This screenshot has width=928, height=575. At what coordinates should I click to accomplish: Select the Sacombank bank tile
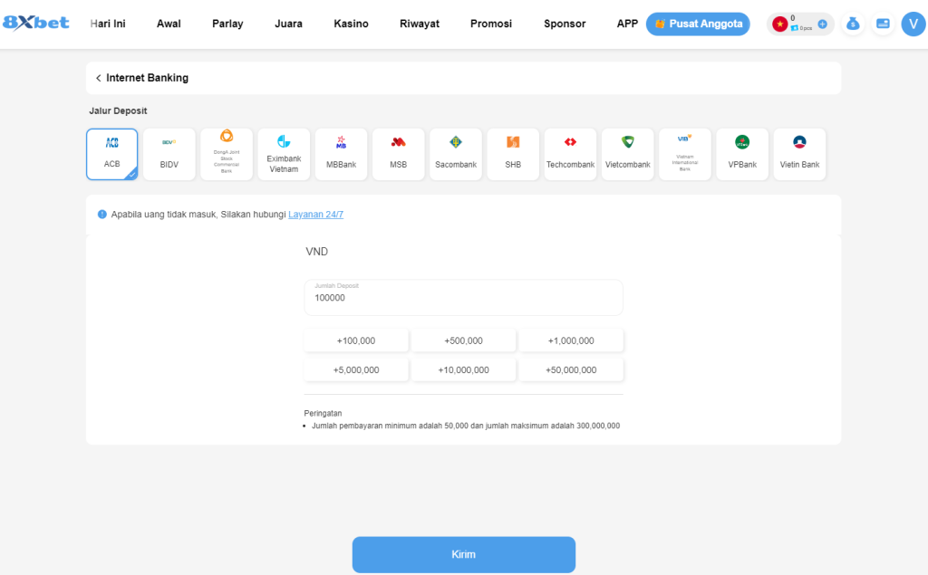point(456,154)
